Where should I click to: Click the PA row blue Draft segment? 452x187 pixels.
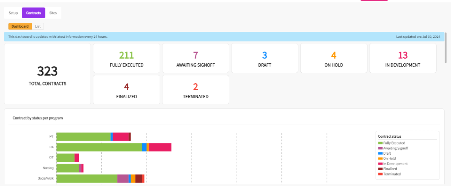click(x=144, y=147)
